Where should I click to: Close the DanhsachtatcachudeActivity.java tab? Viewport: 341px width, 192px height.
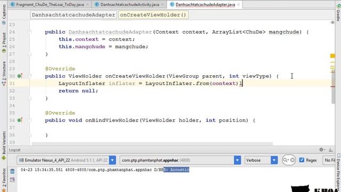pos(163,4)
